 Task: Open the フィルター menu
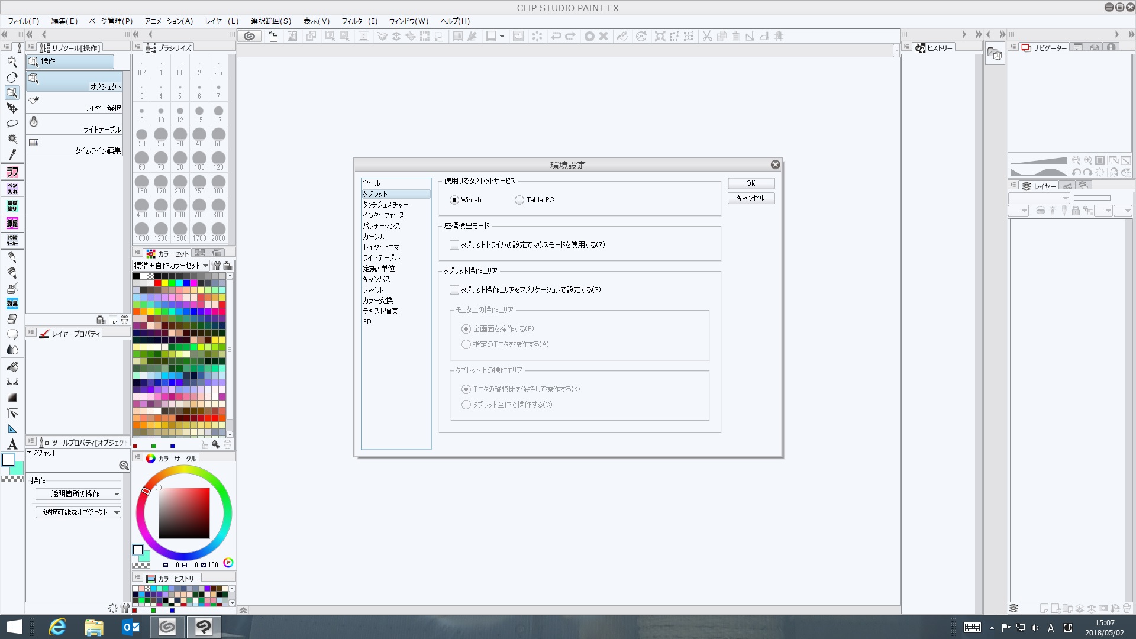click(359, 21)
